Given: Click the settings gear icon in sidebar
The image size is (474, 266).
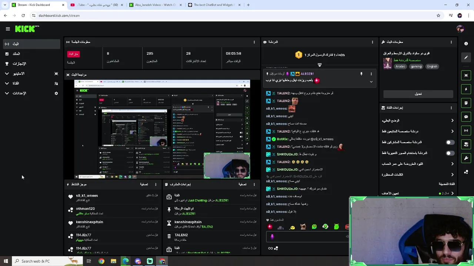Looking at the screenshot, I should pyautogui.click(x=56, y=93).
